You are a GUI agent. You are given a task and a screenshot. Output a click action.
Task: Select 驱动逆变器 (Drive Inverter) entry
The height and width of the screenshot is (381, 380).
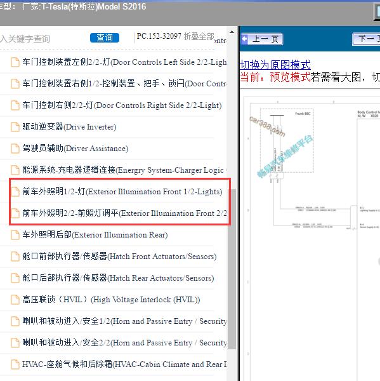(x=69, y=127)
